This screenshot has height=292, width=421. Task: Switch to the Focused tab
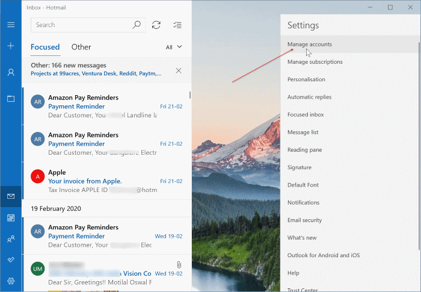(x=45, y=47)
